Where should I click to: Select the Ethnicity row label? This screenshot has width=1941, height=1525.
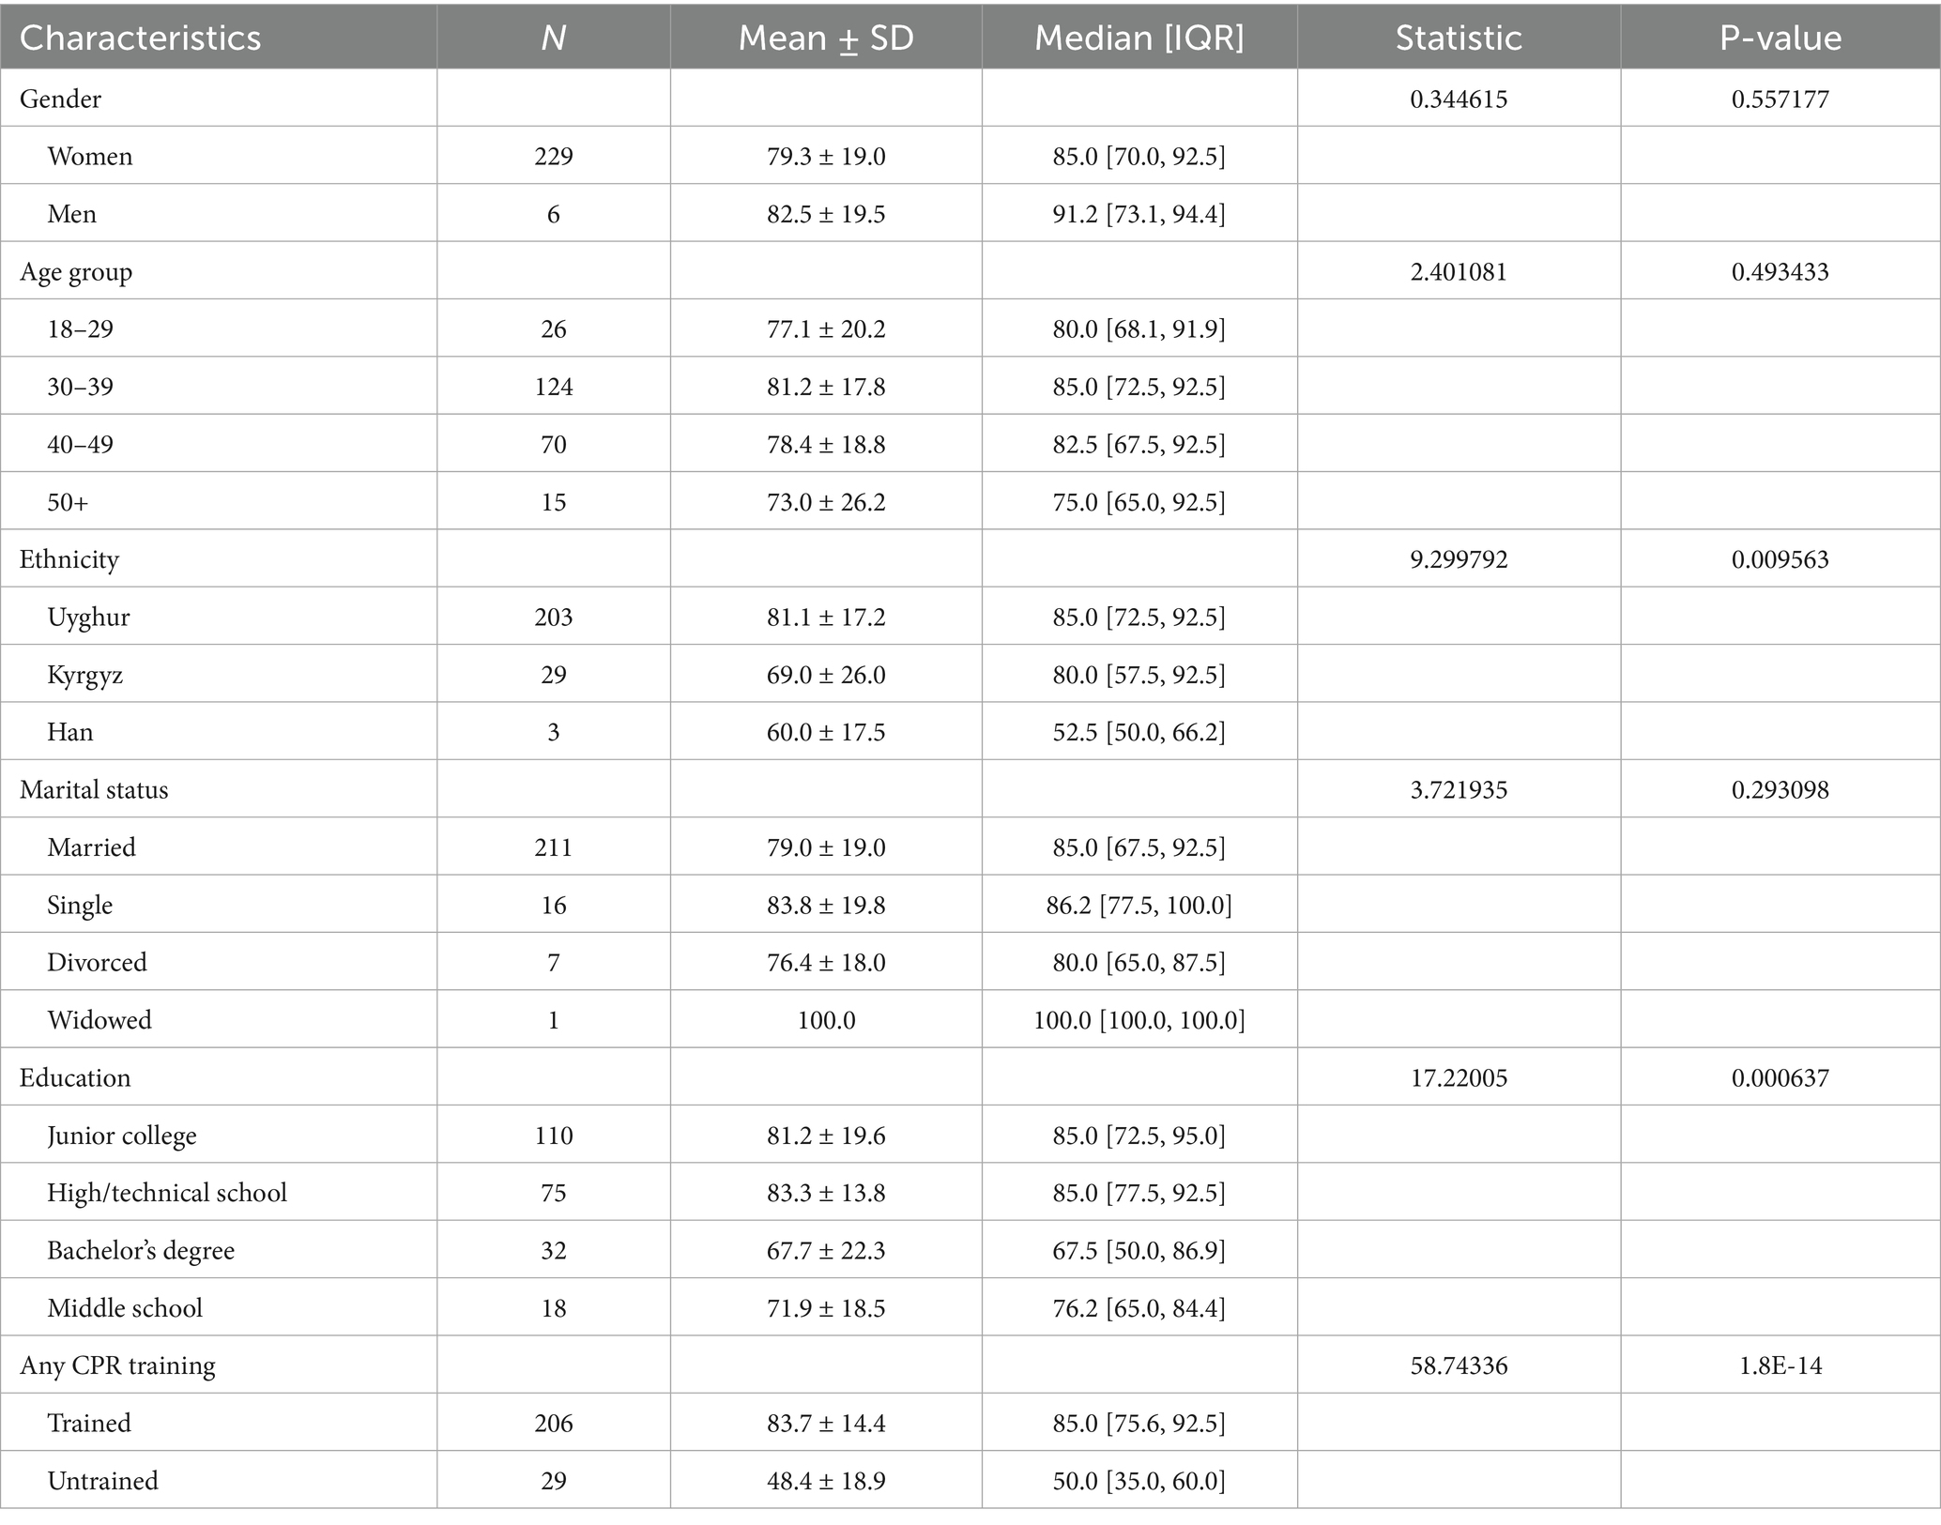click(69, 559)
